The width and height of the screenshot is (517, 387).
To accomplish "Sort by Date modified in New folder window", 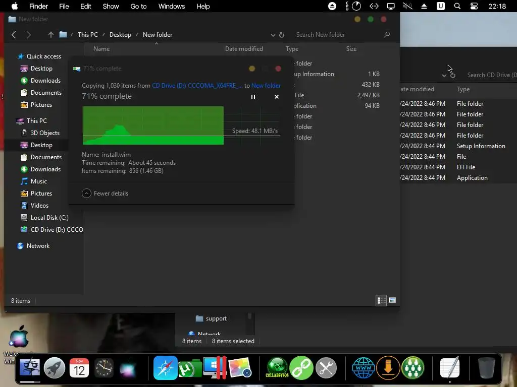I will 244,49.
